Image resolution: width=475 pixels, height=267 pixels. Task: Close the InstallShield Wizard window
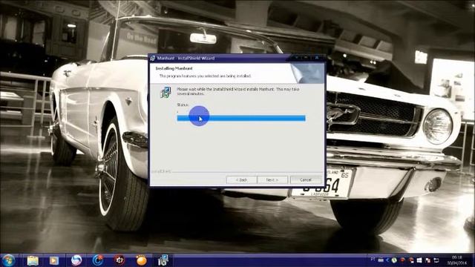tap(317, 58)
